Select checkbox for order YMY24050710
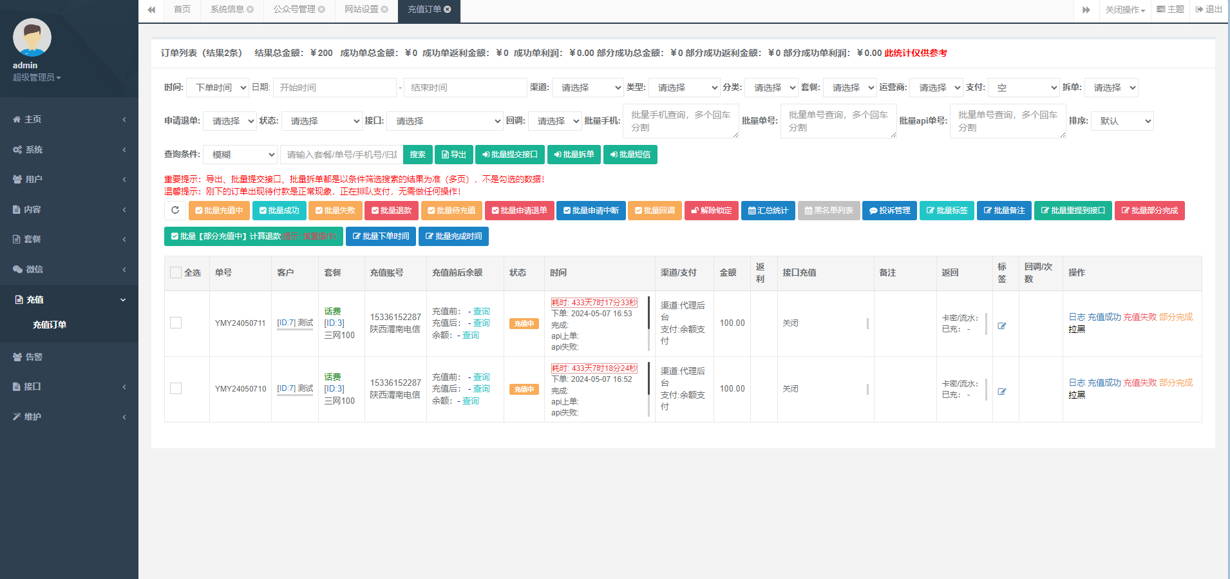1230x579 pixels. tap(176, 388)
